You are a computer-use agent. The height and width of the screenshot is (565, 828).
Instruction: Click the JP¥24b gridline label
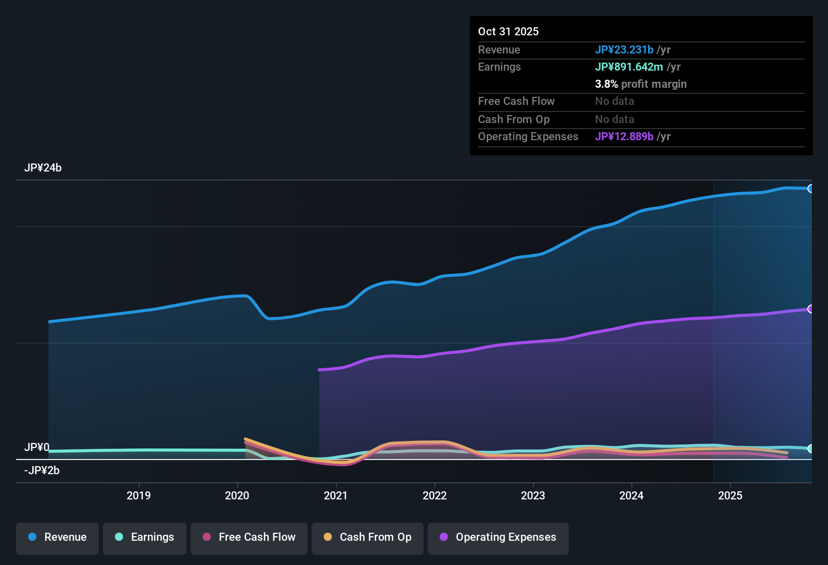43,168
